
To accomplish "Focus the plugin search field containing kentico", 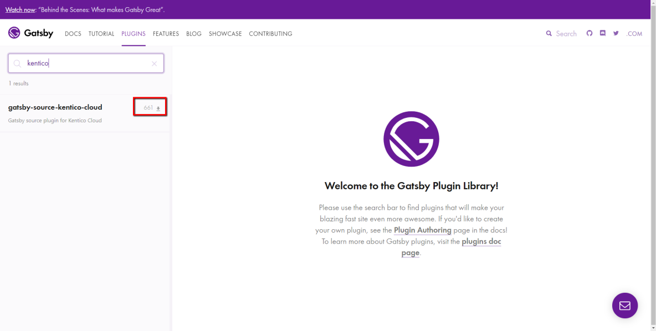I will click(x=86, y=64).
